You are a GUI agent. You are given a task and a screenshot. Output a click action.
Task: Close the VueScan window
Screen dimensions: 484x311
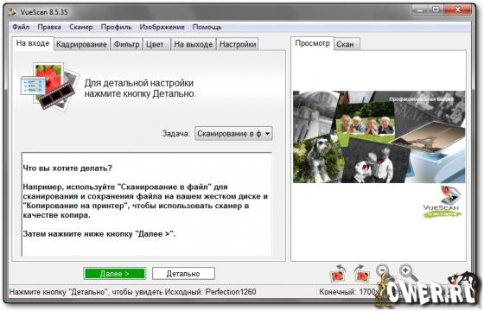click(458, 10)
